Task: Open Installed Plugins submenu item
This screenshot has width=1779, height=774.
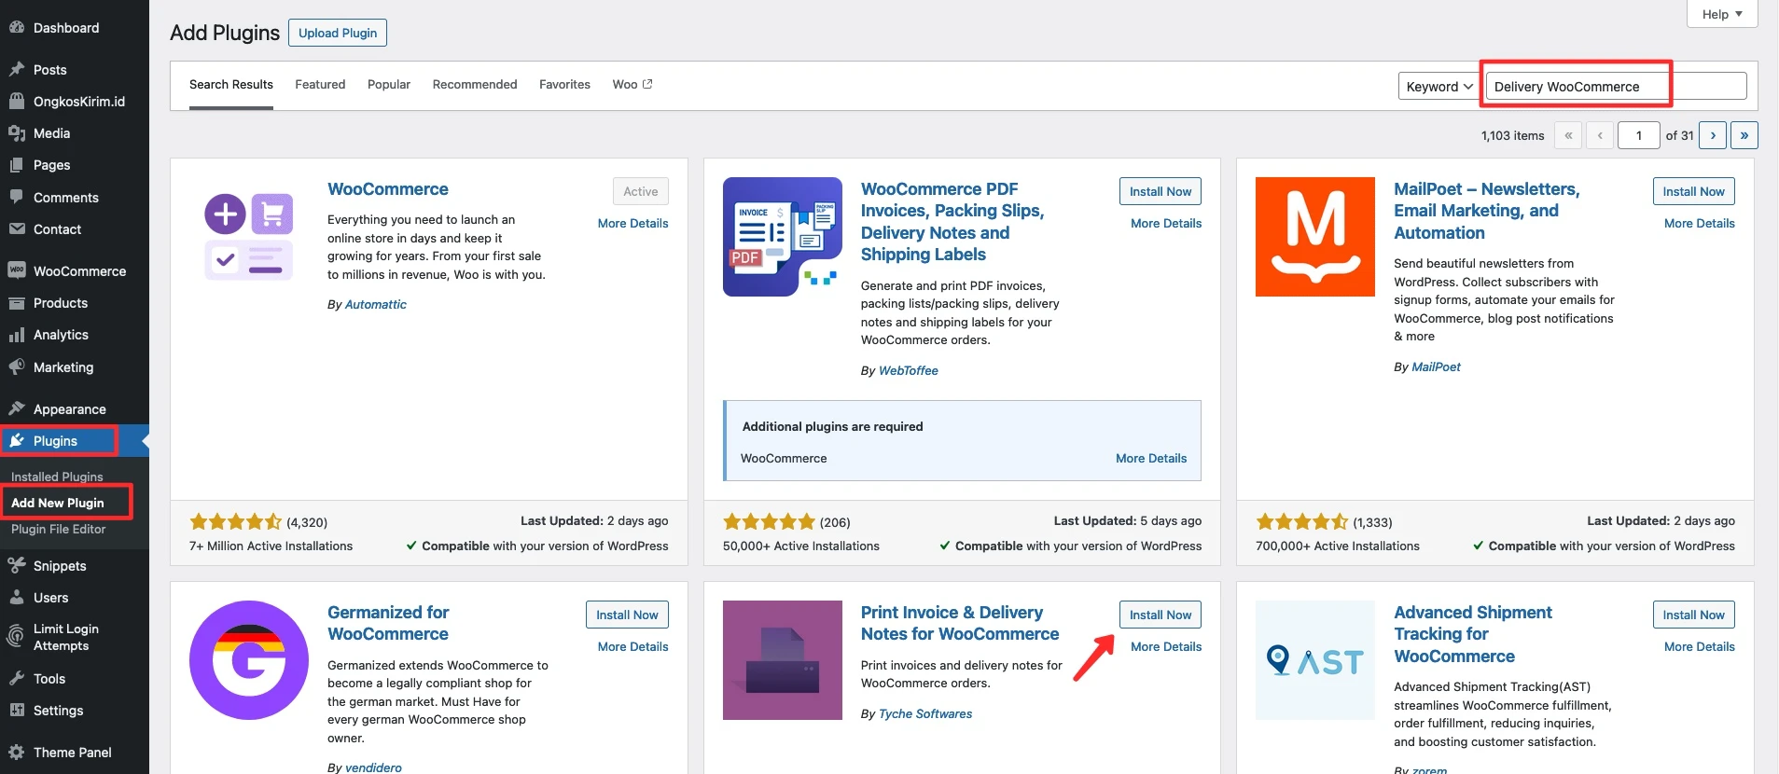Action: tap(57, 477)
